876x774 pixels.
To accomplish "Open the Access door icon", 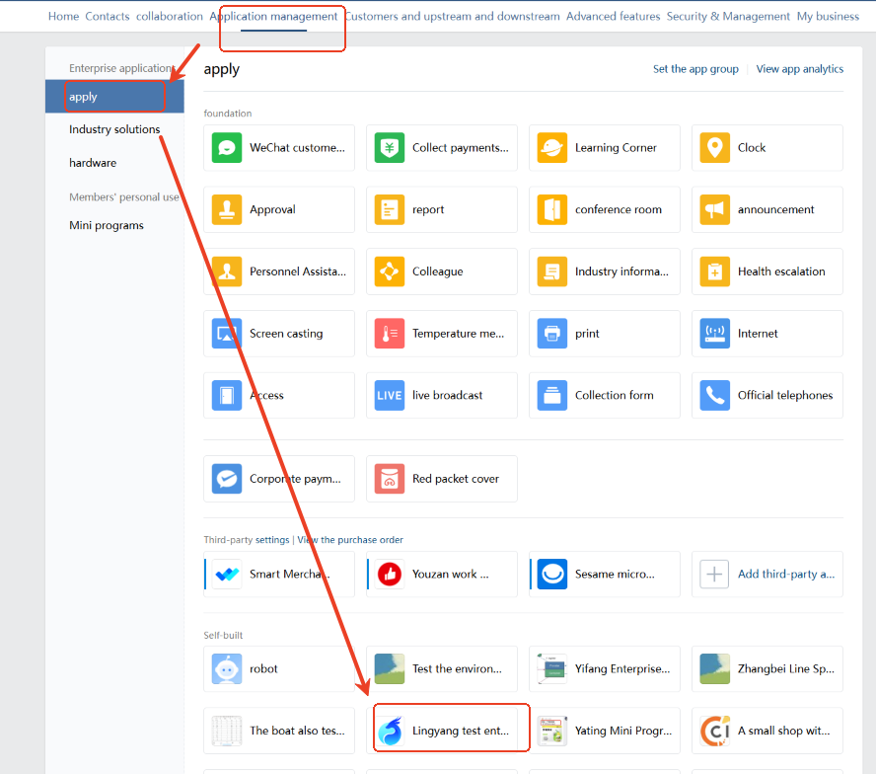I will [x=226, y=395].
